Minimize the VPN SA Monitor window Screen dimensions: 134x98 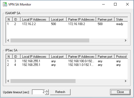[103, 4]
